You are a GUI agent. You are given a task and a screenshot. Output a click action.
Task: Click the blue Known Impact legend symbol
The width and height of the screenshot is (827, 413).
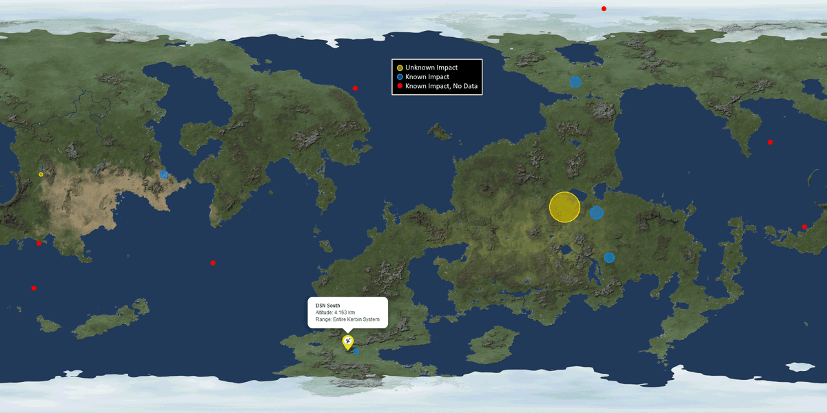(x=399, y=77)
